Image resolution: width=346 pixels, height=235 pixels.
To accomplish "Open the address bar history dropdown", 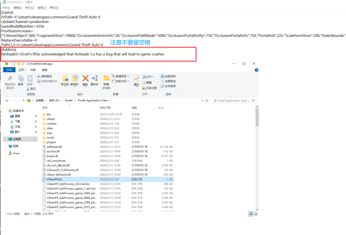I will (x=203, y=100).
